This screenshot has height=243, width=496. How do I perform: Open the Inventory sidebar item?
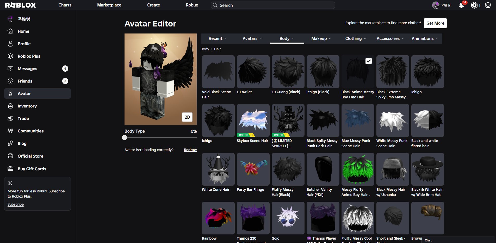pyautogui.click(x=38, y=106)
